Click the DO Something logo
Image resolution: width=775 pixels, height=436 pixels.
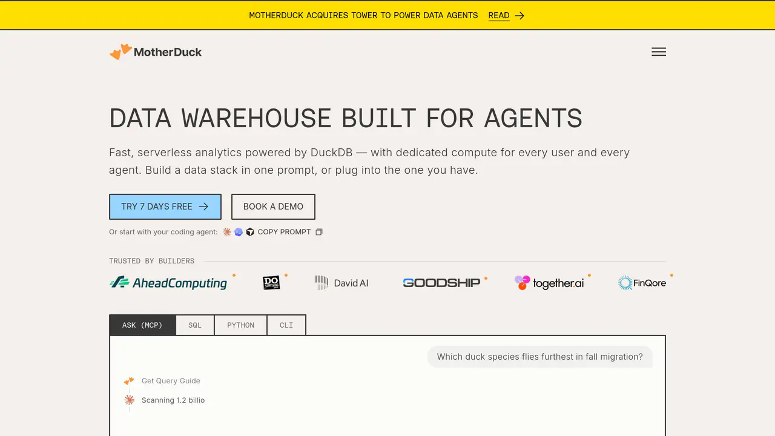tap(271, 283)
